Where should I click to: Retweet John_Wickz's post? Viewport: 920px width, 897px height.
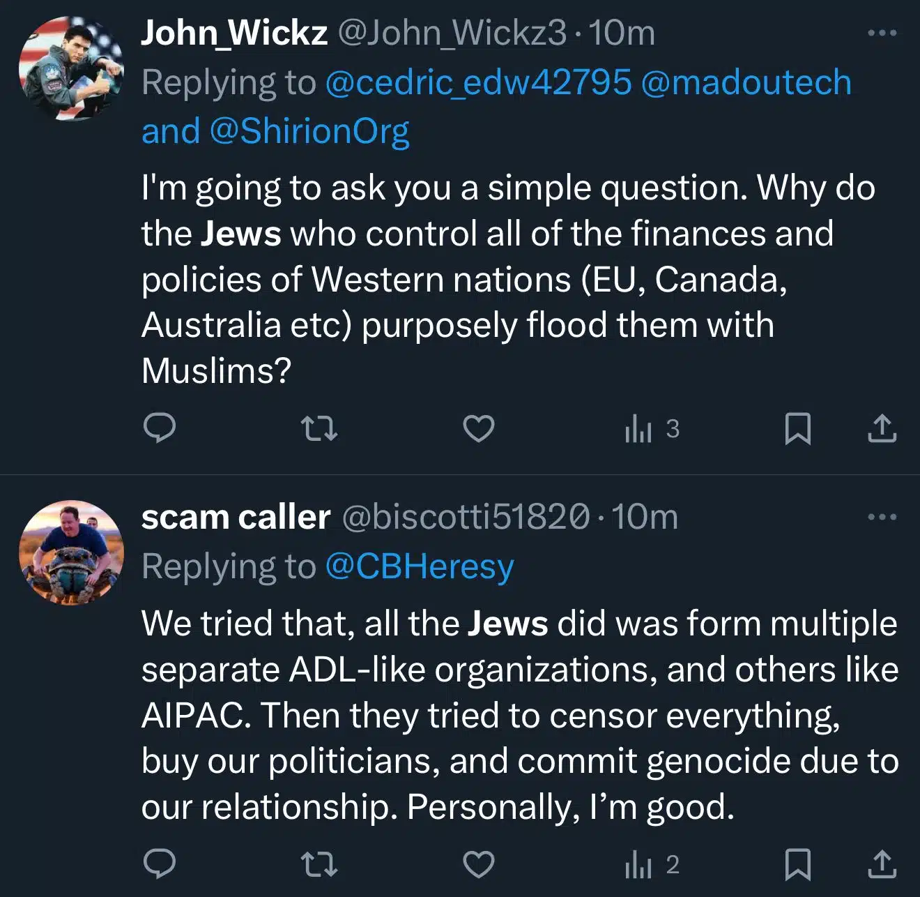tap(319, 428)
